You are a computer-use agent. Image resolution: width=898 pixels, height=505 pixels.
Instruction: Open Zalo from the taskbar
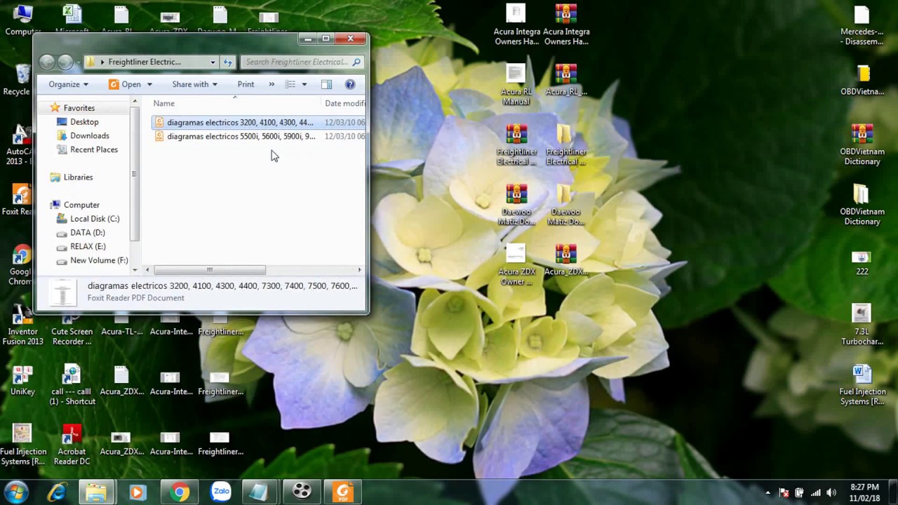point(221,492)
